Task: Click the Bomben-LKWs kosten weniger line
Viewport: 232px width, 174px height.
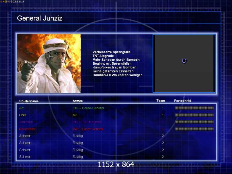Action: [117, 75]
